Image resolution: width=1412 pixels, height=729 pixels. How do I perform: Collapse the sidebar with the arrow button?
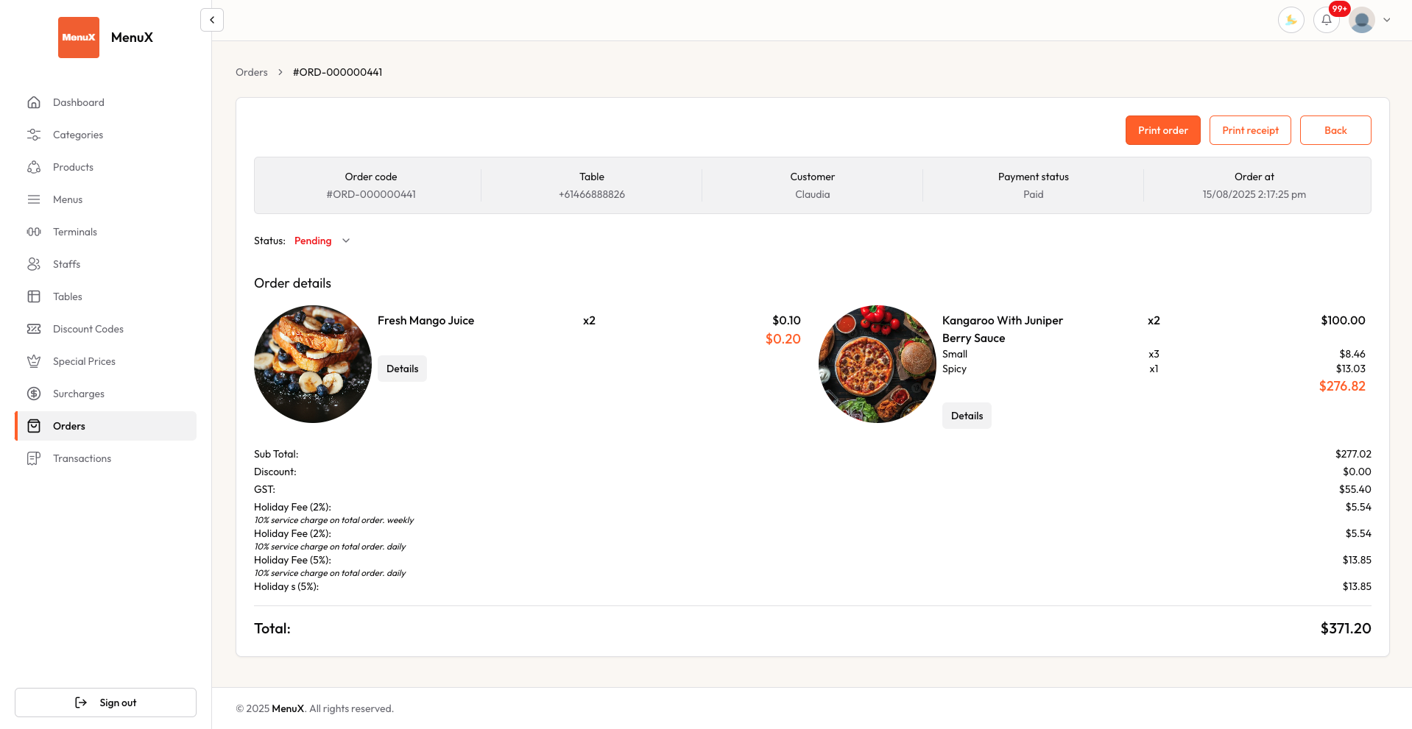212,20
